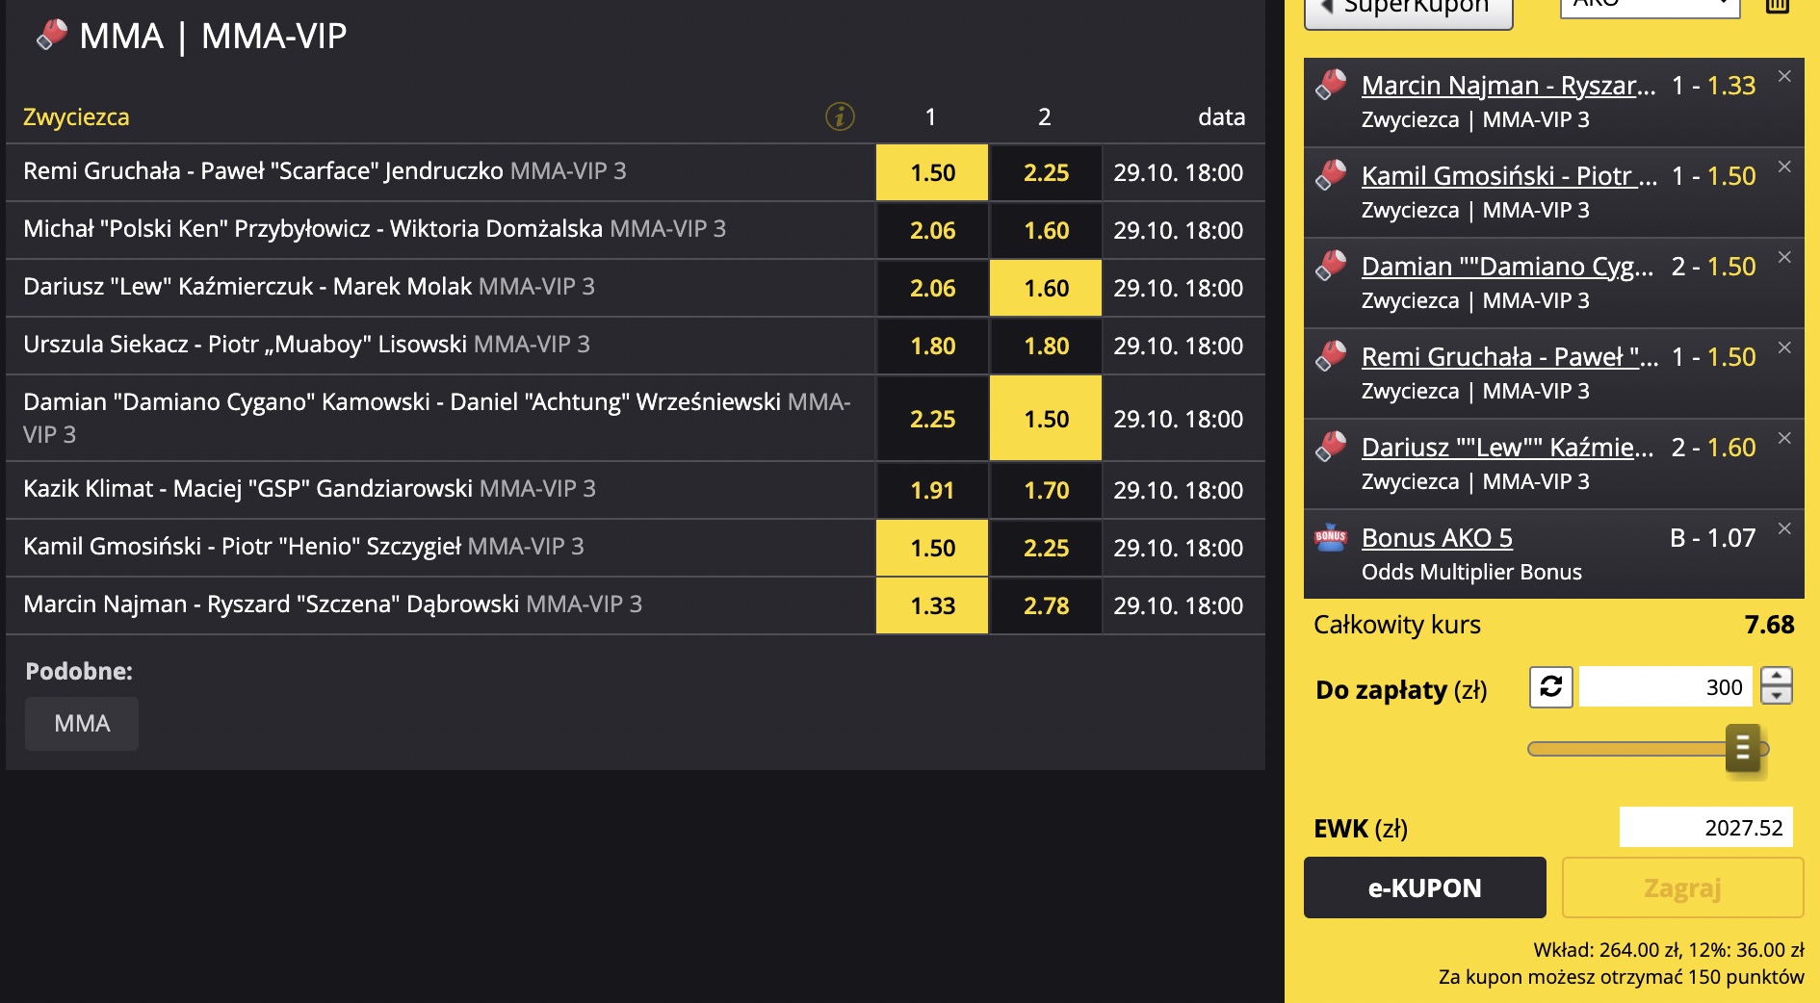The height and width of the screenshot is (1003, 1820).
Task: Click the Zagraj button
Action: [1682, 887]
